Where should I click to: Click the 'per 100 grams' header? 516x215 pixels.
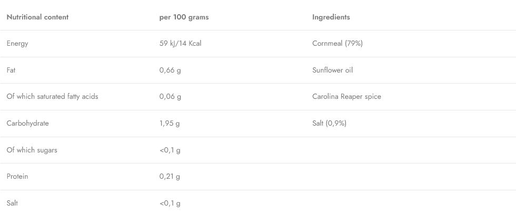point(184,17)
